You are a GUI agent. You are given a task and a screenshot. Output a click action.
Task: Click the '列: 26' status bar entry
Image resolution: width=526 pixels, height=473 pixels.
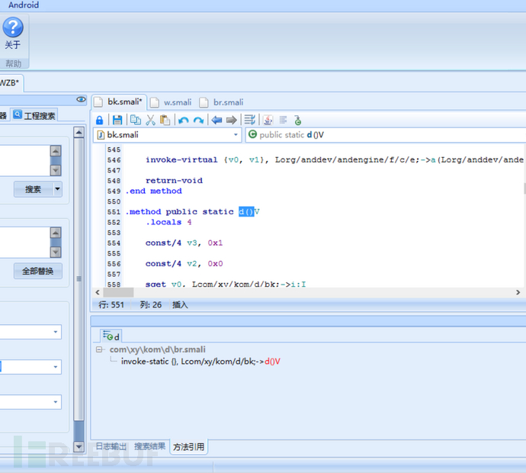point(151,305)
